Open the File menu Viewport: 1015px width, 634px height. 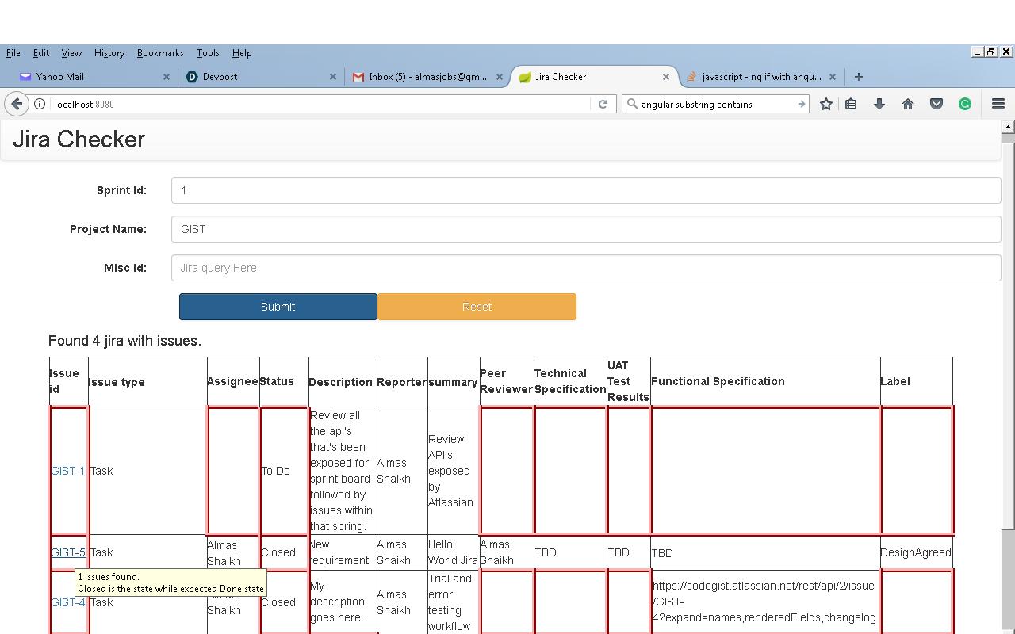13,53
